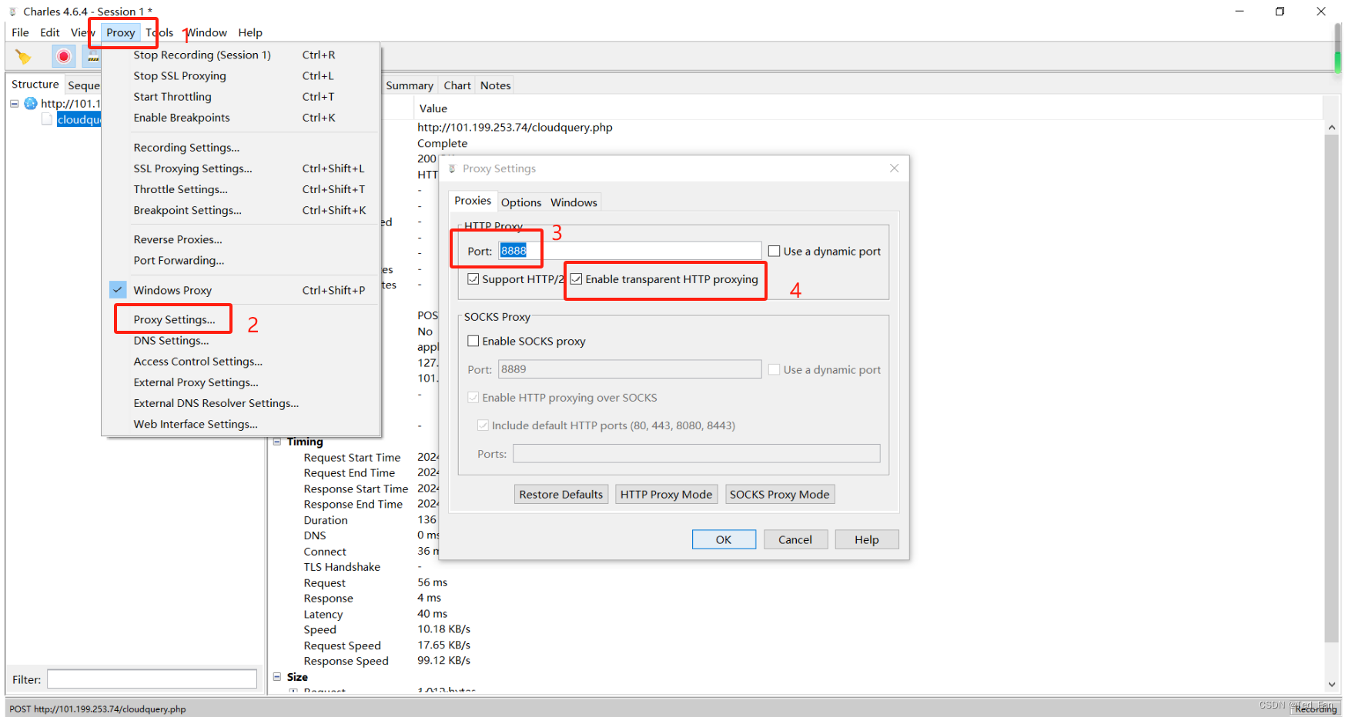Open the Edit menu
The width and height of the screenshot is (1345, 717).
tap(50, 32)
